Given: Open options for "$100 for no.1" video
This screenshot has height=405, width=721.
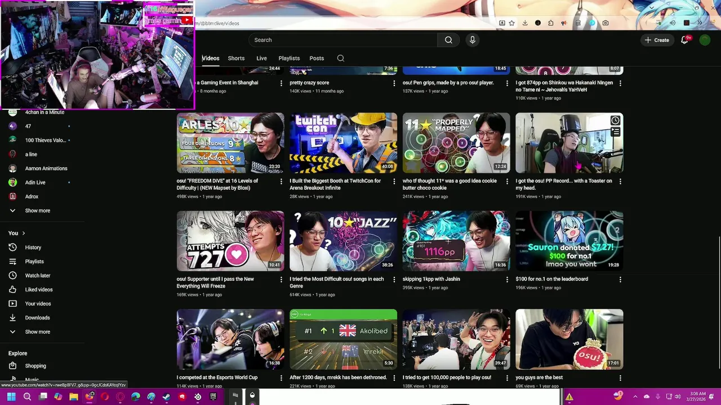Looking at the screenshot, I should (x=620, y=280).
